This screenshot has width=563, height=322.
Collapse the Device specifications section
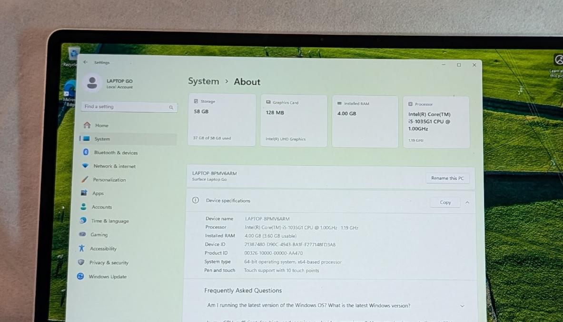click(x=467, y=202)
